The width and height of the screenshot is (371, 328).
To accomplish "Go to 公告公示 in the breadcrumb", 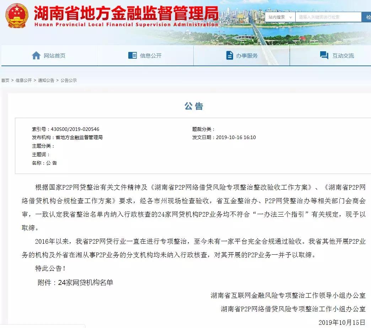I will [69, 80].
